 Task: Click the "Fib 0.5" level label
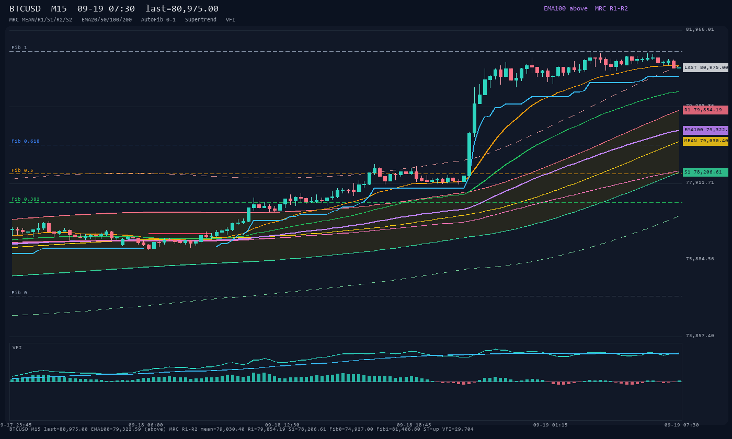coord(22,170)
